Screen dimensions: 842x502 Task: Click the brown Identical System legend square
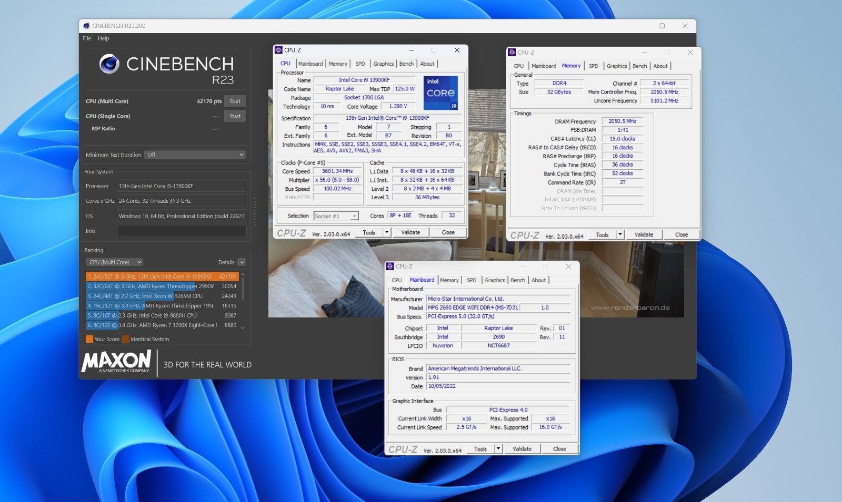click(126, 339)
